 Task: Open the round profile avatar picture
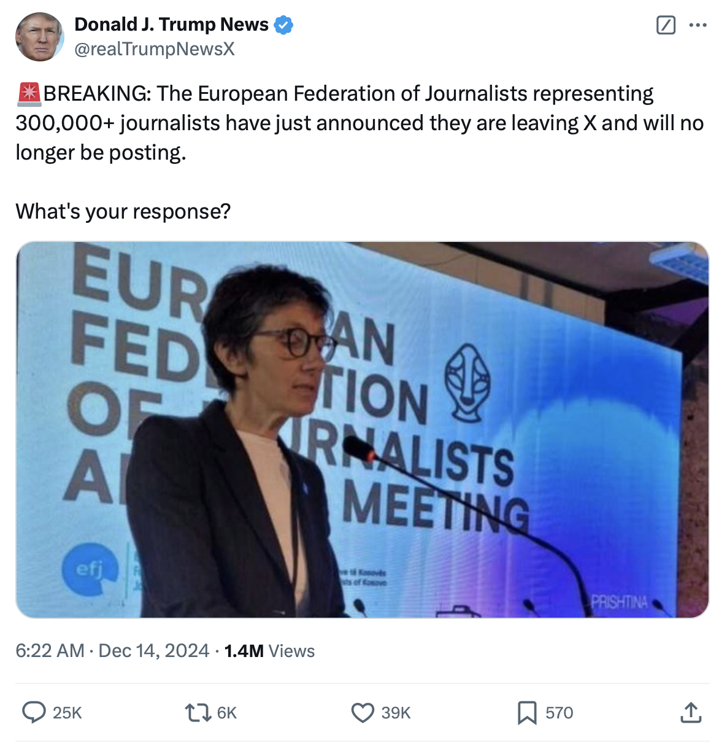pyautogui.click(x=40, y=37)
